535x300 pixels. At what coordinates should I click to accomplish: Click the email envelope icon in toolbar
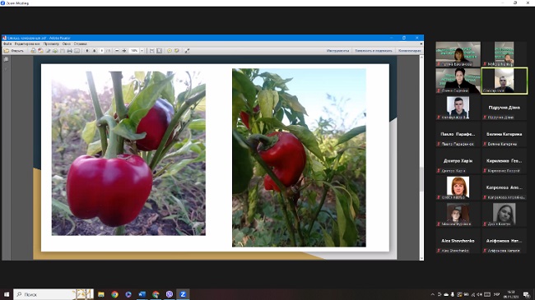point(77,50)
